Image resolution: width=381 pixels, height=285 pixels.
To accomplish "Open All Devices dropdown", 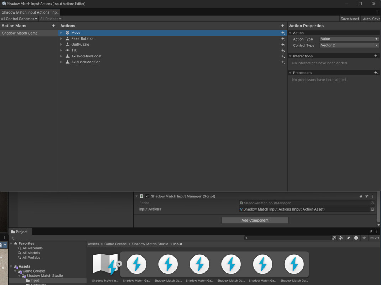I will tap(51, 19).
